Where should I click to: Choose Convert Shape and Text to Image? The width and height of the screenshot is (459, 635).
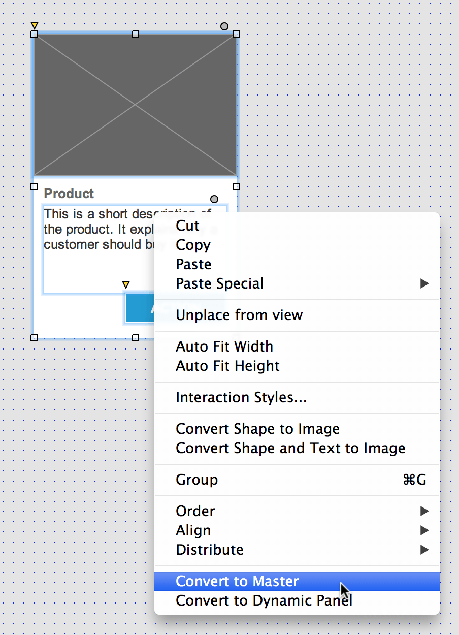(297, 448)
